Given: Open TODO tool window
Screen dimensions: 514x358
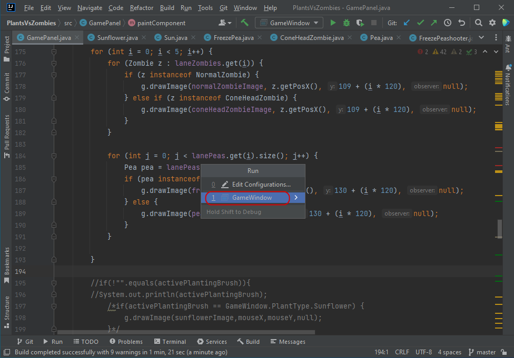Looking at the screenshot, I should point(86,341).
